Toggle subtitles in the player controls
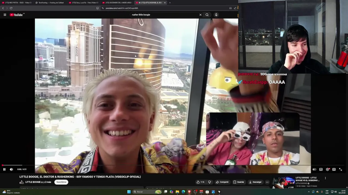The image size is (348, 195). (321, 169)
